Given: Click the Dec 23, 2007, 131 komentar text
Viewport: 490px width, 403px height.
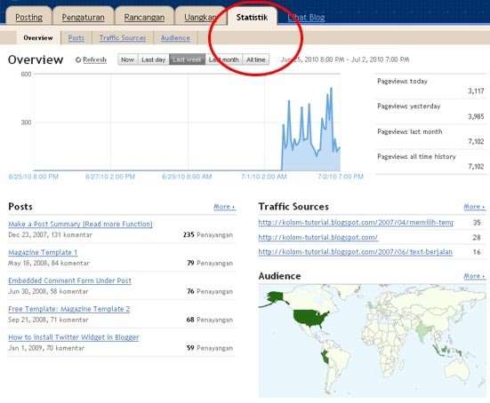Looking at the screenshot, I should [x=51, y=235].
